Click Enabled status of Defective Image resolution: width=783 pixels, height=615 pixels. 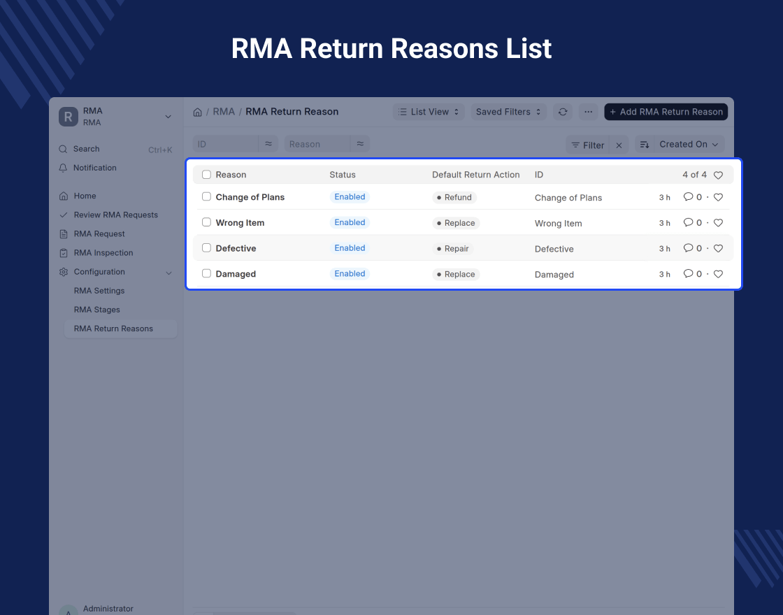(350, 248)
